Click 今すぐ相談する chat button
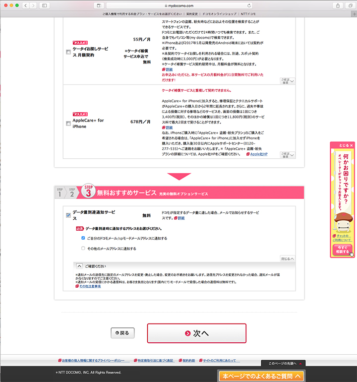This screenshot has width=357, height=382. [x=342, y=250]
